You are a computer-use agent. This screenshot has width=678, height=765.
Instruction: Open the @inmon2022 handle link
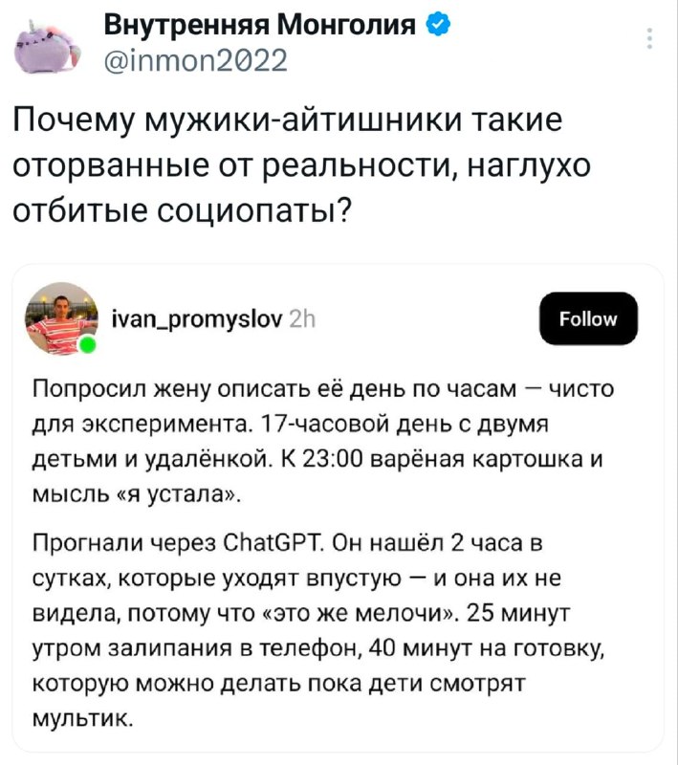(194, 63)
